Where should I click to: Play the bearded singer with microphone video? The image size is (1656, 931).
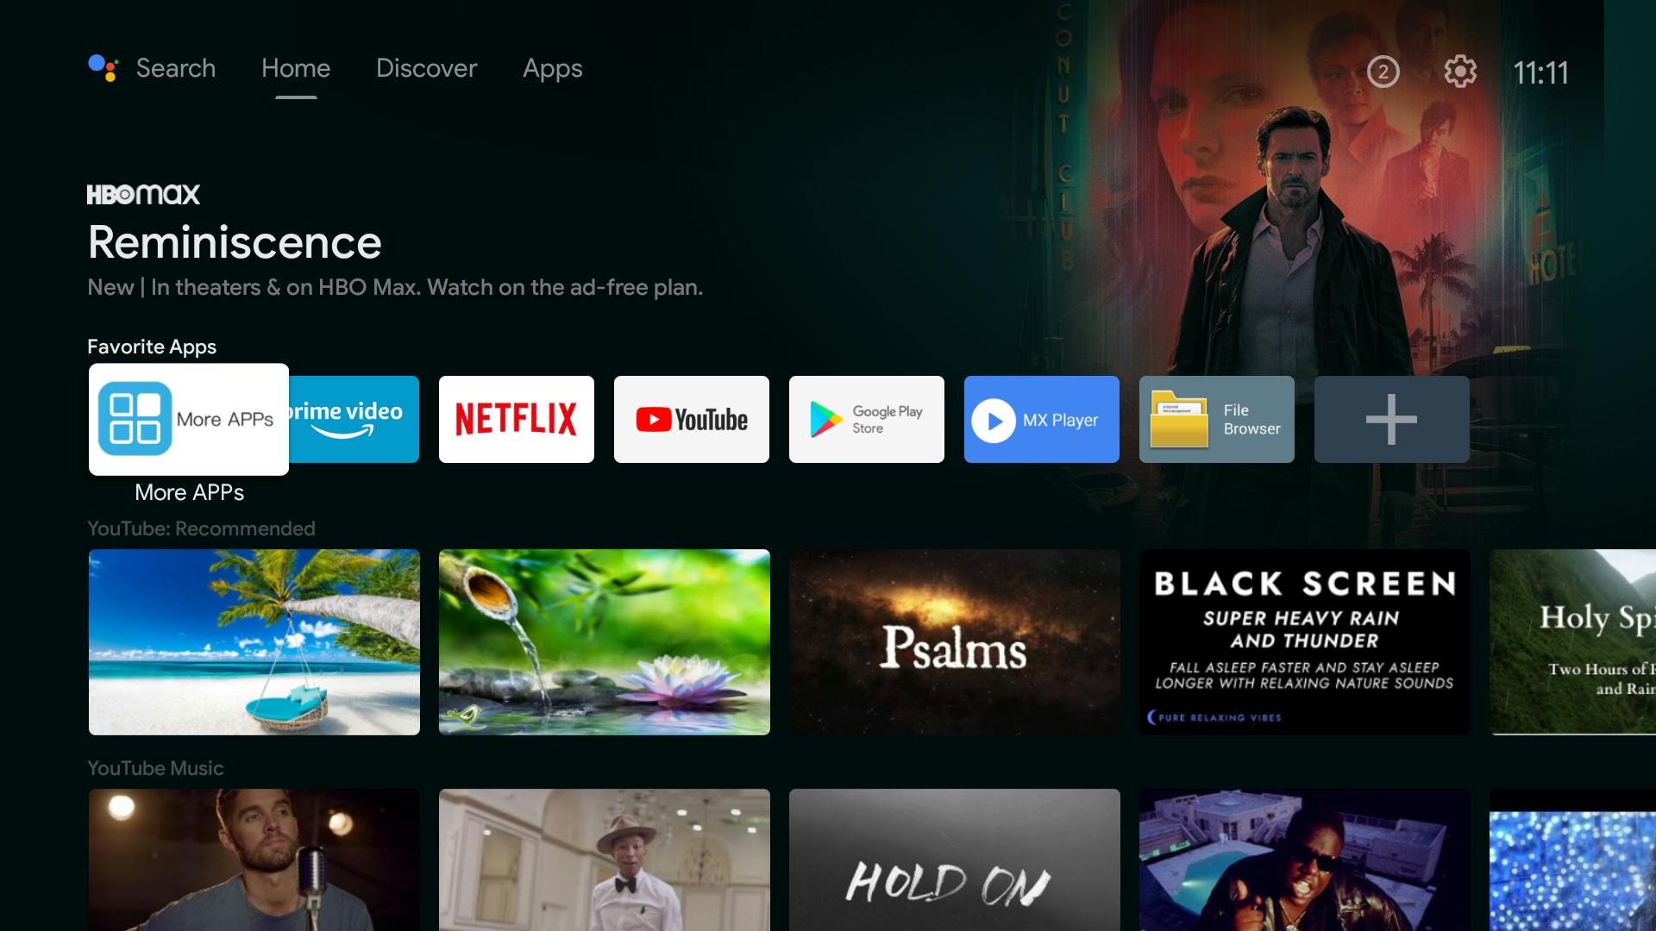click(254, 859)
